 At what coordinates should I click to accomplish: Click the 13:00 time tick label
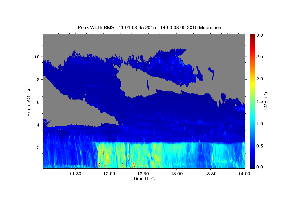click(x=177, y=174)
